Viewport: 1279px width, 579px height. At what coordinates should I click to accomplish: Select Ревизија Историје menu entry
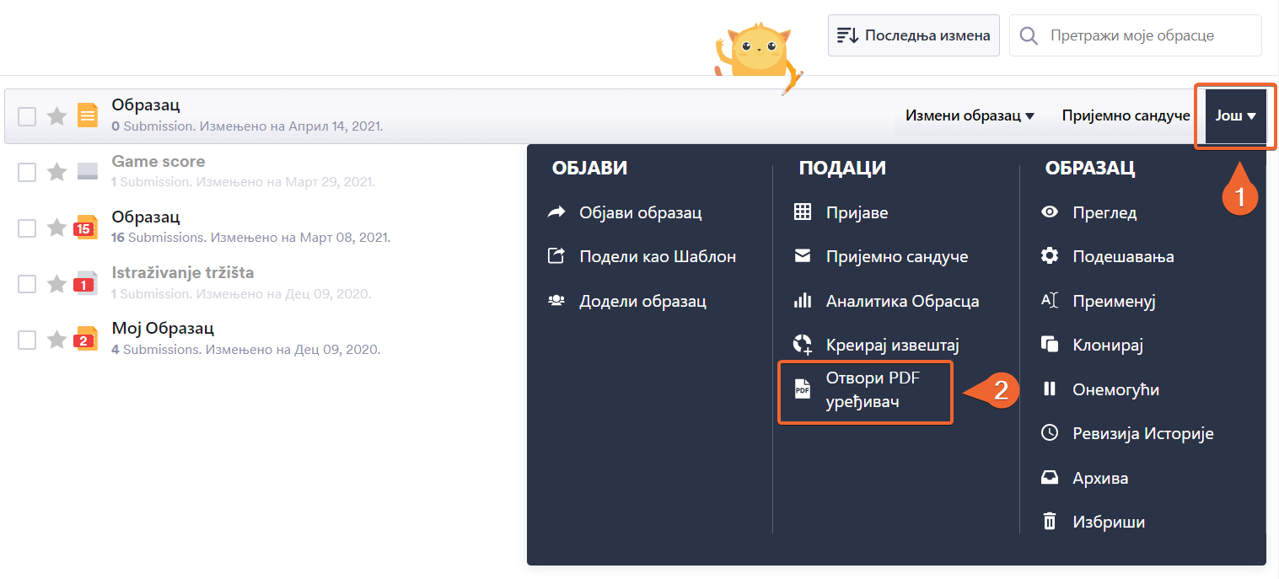point(1142,433)
